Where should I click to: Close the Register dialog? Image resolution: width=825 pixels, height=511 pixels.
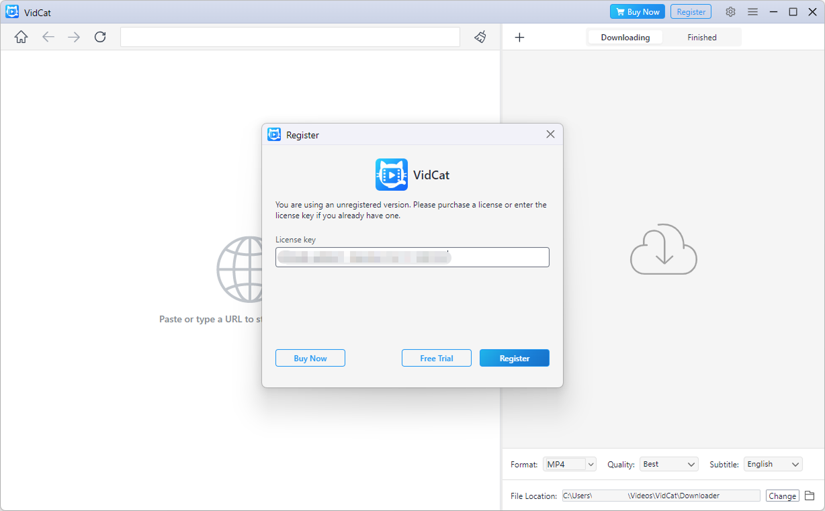point(550,134)
